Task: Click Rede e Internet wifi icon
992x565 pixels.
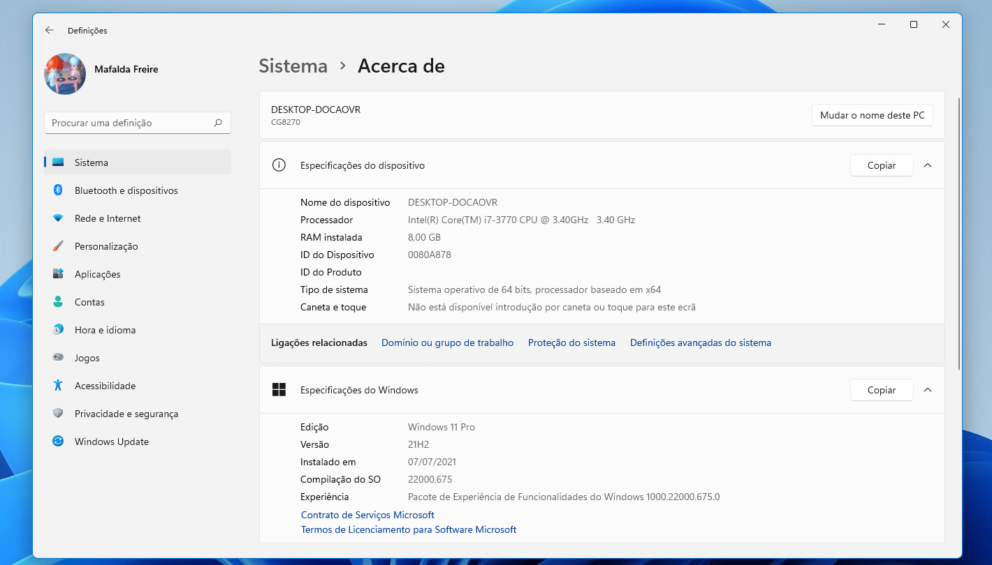Action: tap(59, 218)
